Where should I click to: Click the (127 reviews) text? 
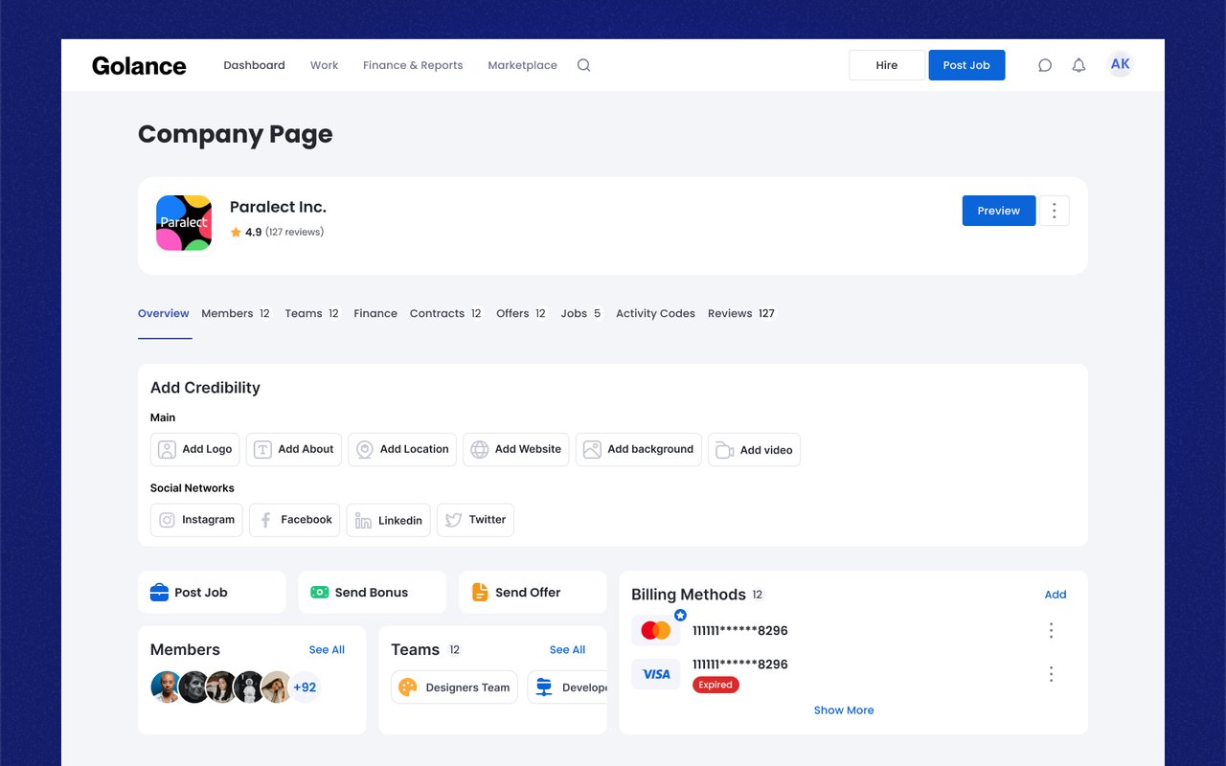point(294,232)
